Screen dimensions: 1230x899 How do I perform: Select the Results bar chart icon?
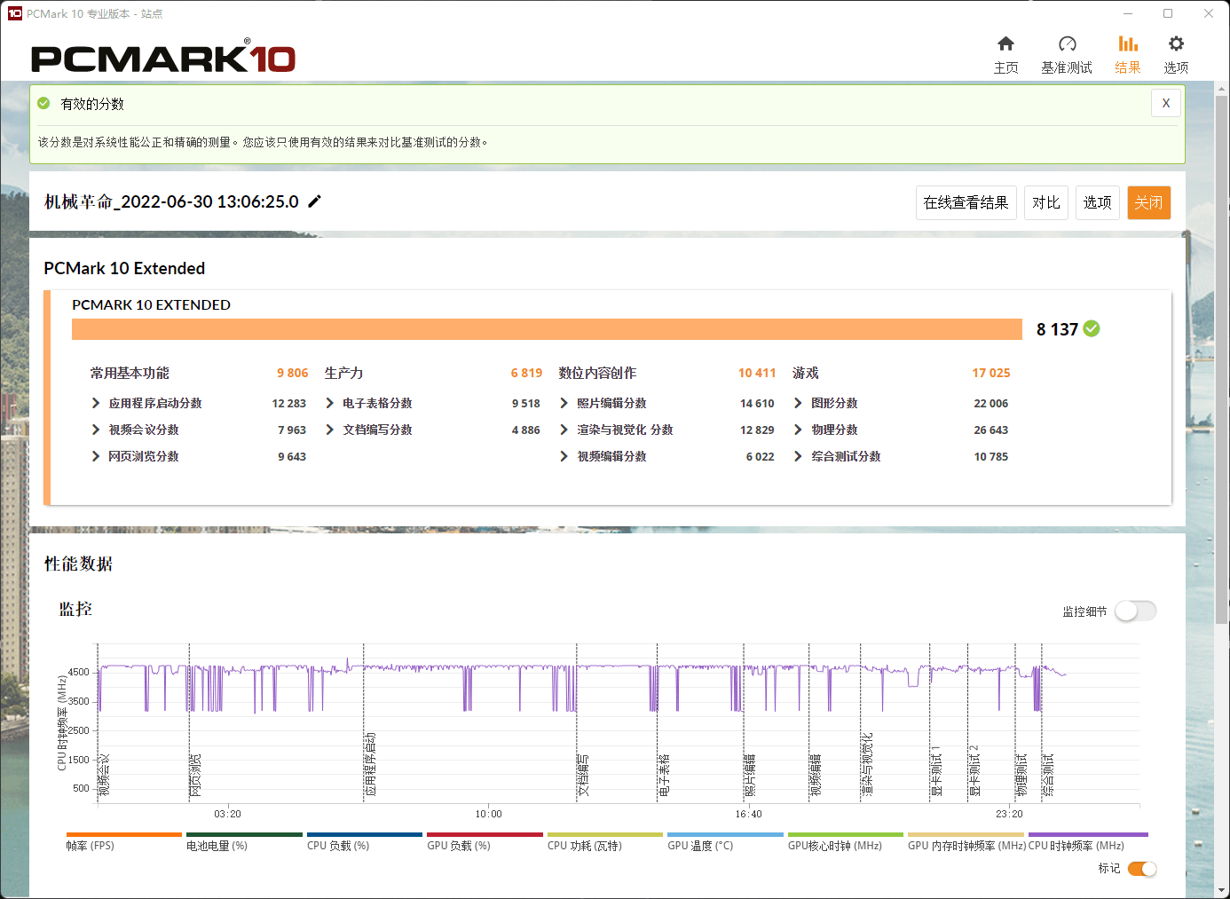(1128, 44)
